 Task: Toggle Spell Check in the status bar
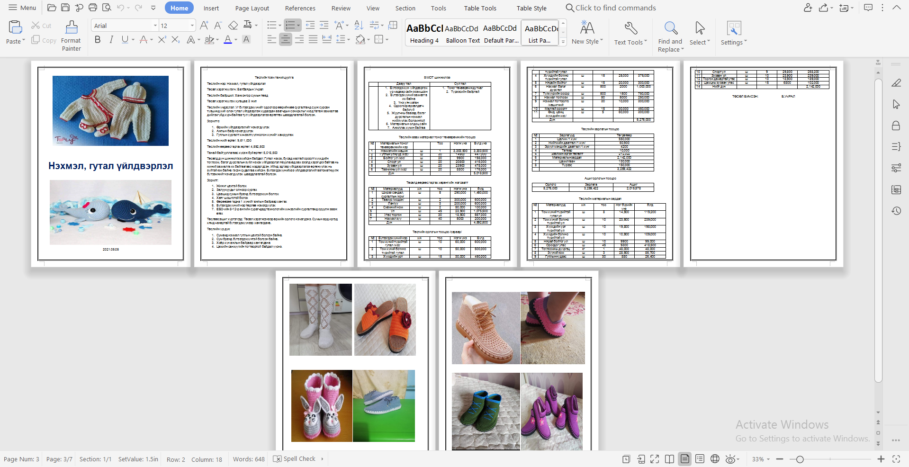click(295, 459)
